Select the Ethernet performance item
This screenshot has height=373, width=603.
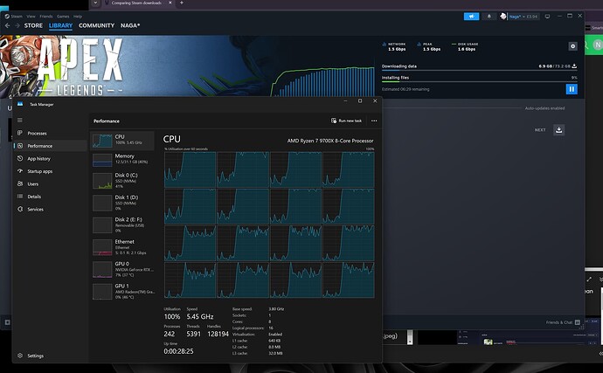click(x=122, y=247)
